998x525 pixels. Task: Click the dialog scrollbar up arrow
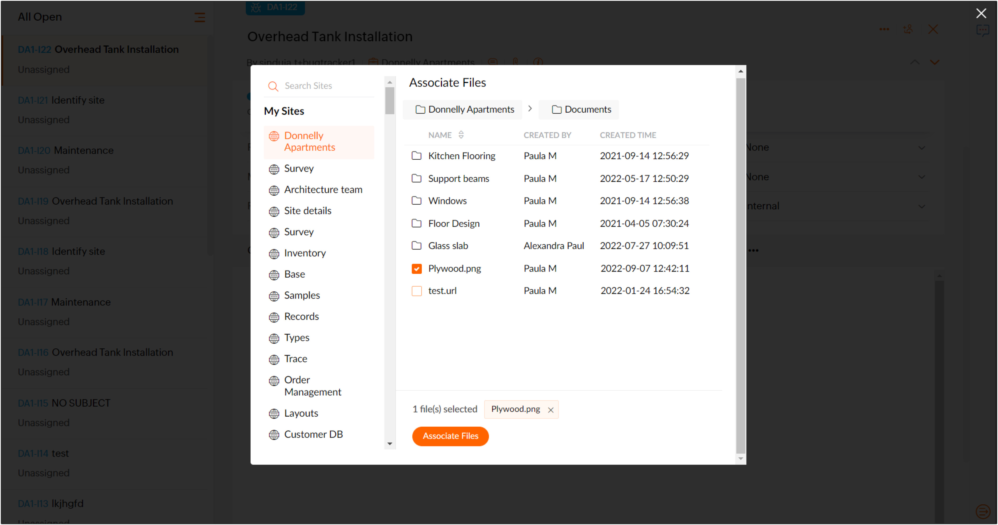[x=740, y=71]
